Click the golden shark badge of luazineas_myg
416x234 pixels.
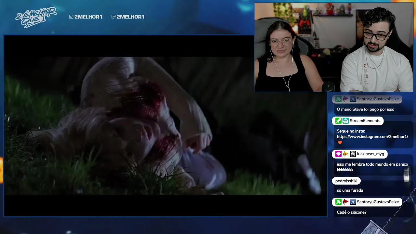click(345, 154)
